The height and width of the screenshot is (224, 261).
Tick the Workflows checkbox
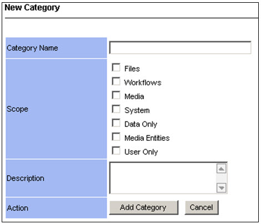coord(116,82)
